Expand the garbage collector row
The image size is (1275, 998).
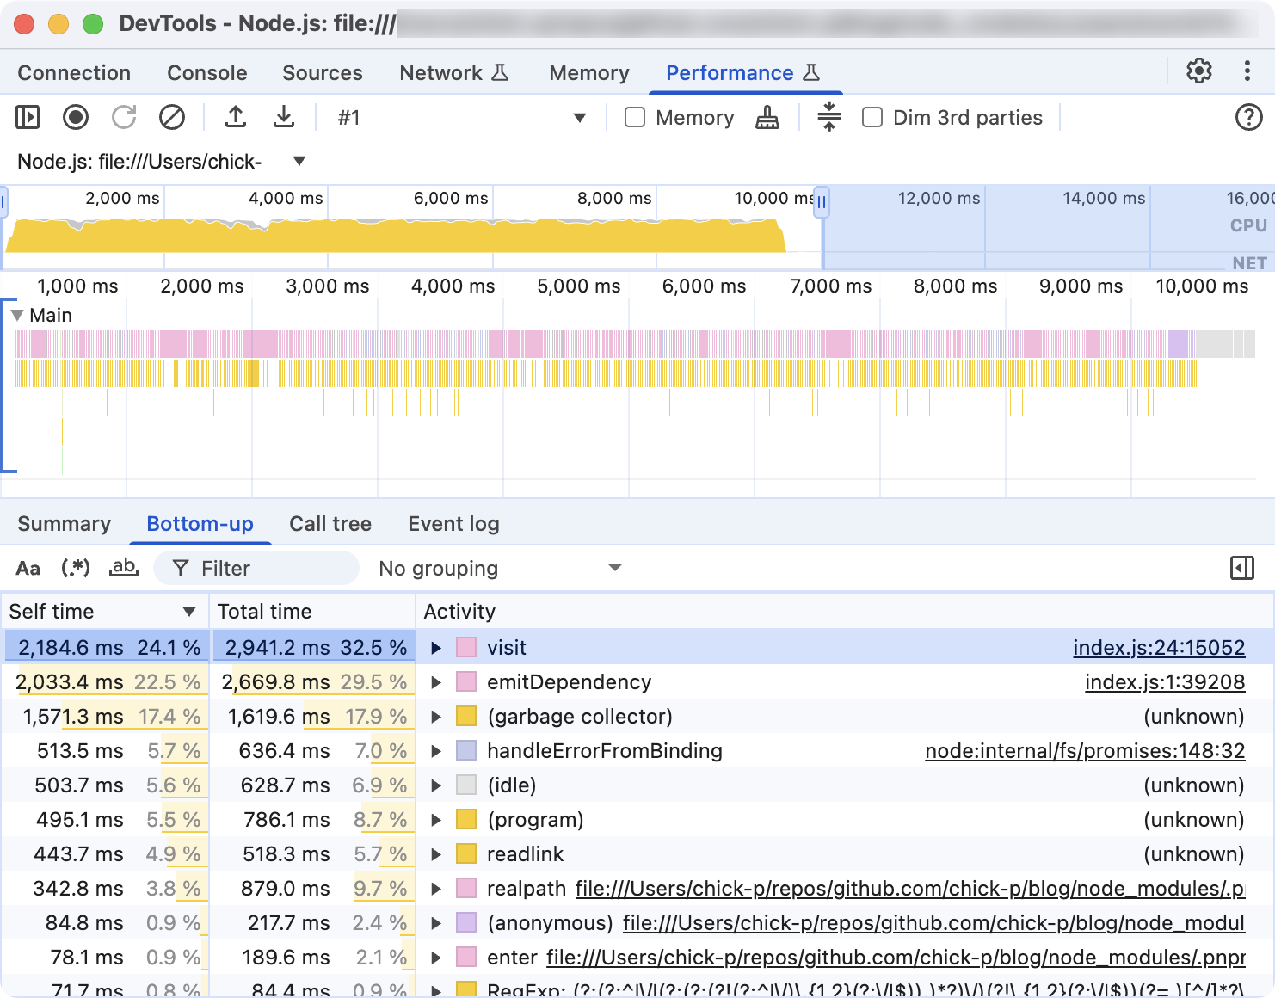point(436,717)
